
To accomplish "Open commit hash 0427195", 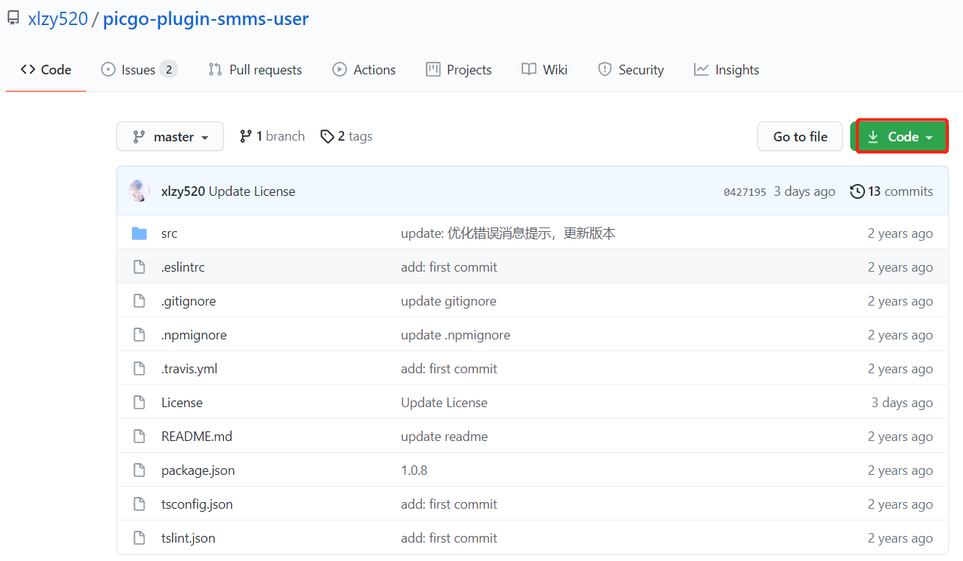I will [x=745, y=191].
